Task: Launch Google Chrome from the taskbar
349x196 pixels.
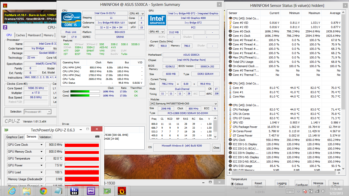Action: click(43, 191)
